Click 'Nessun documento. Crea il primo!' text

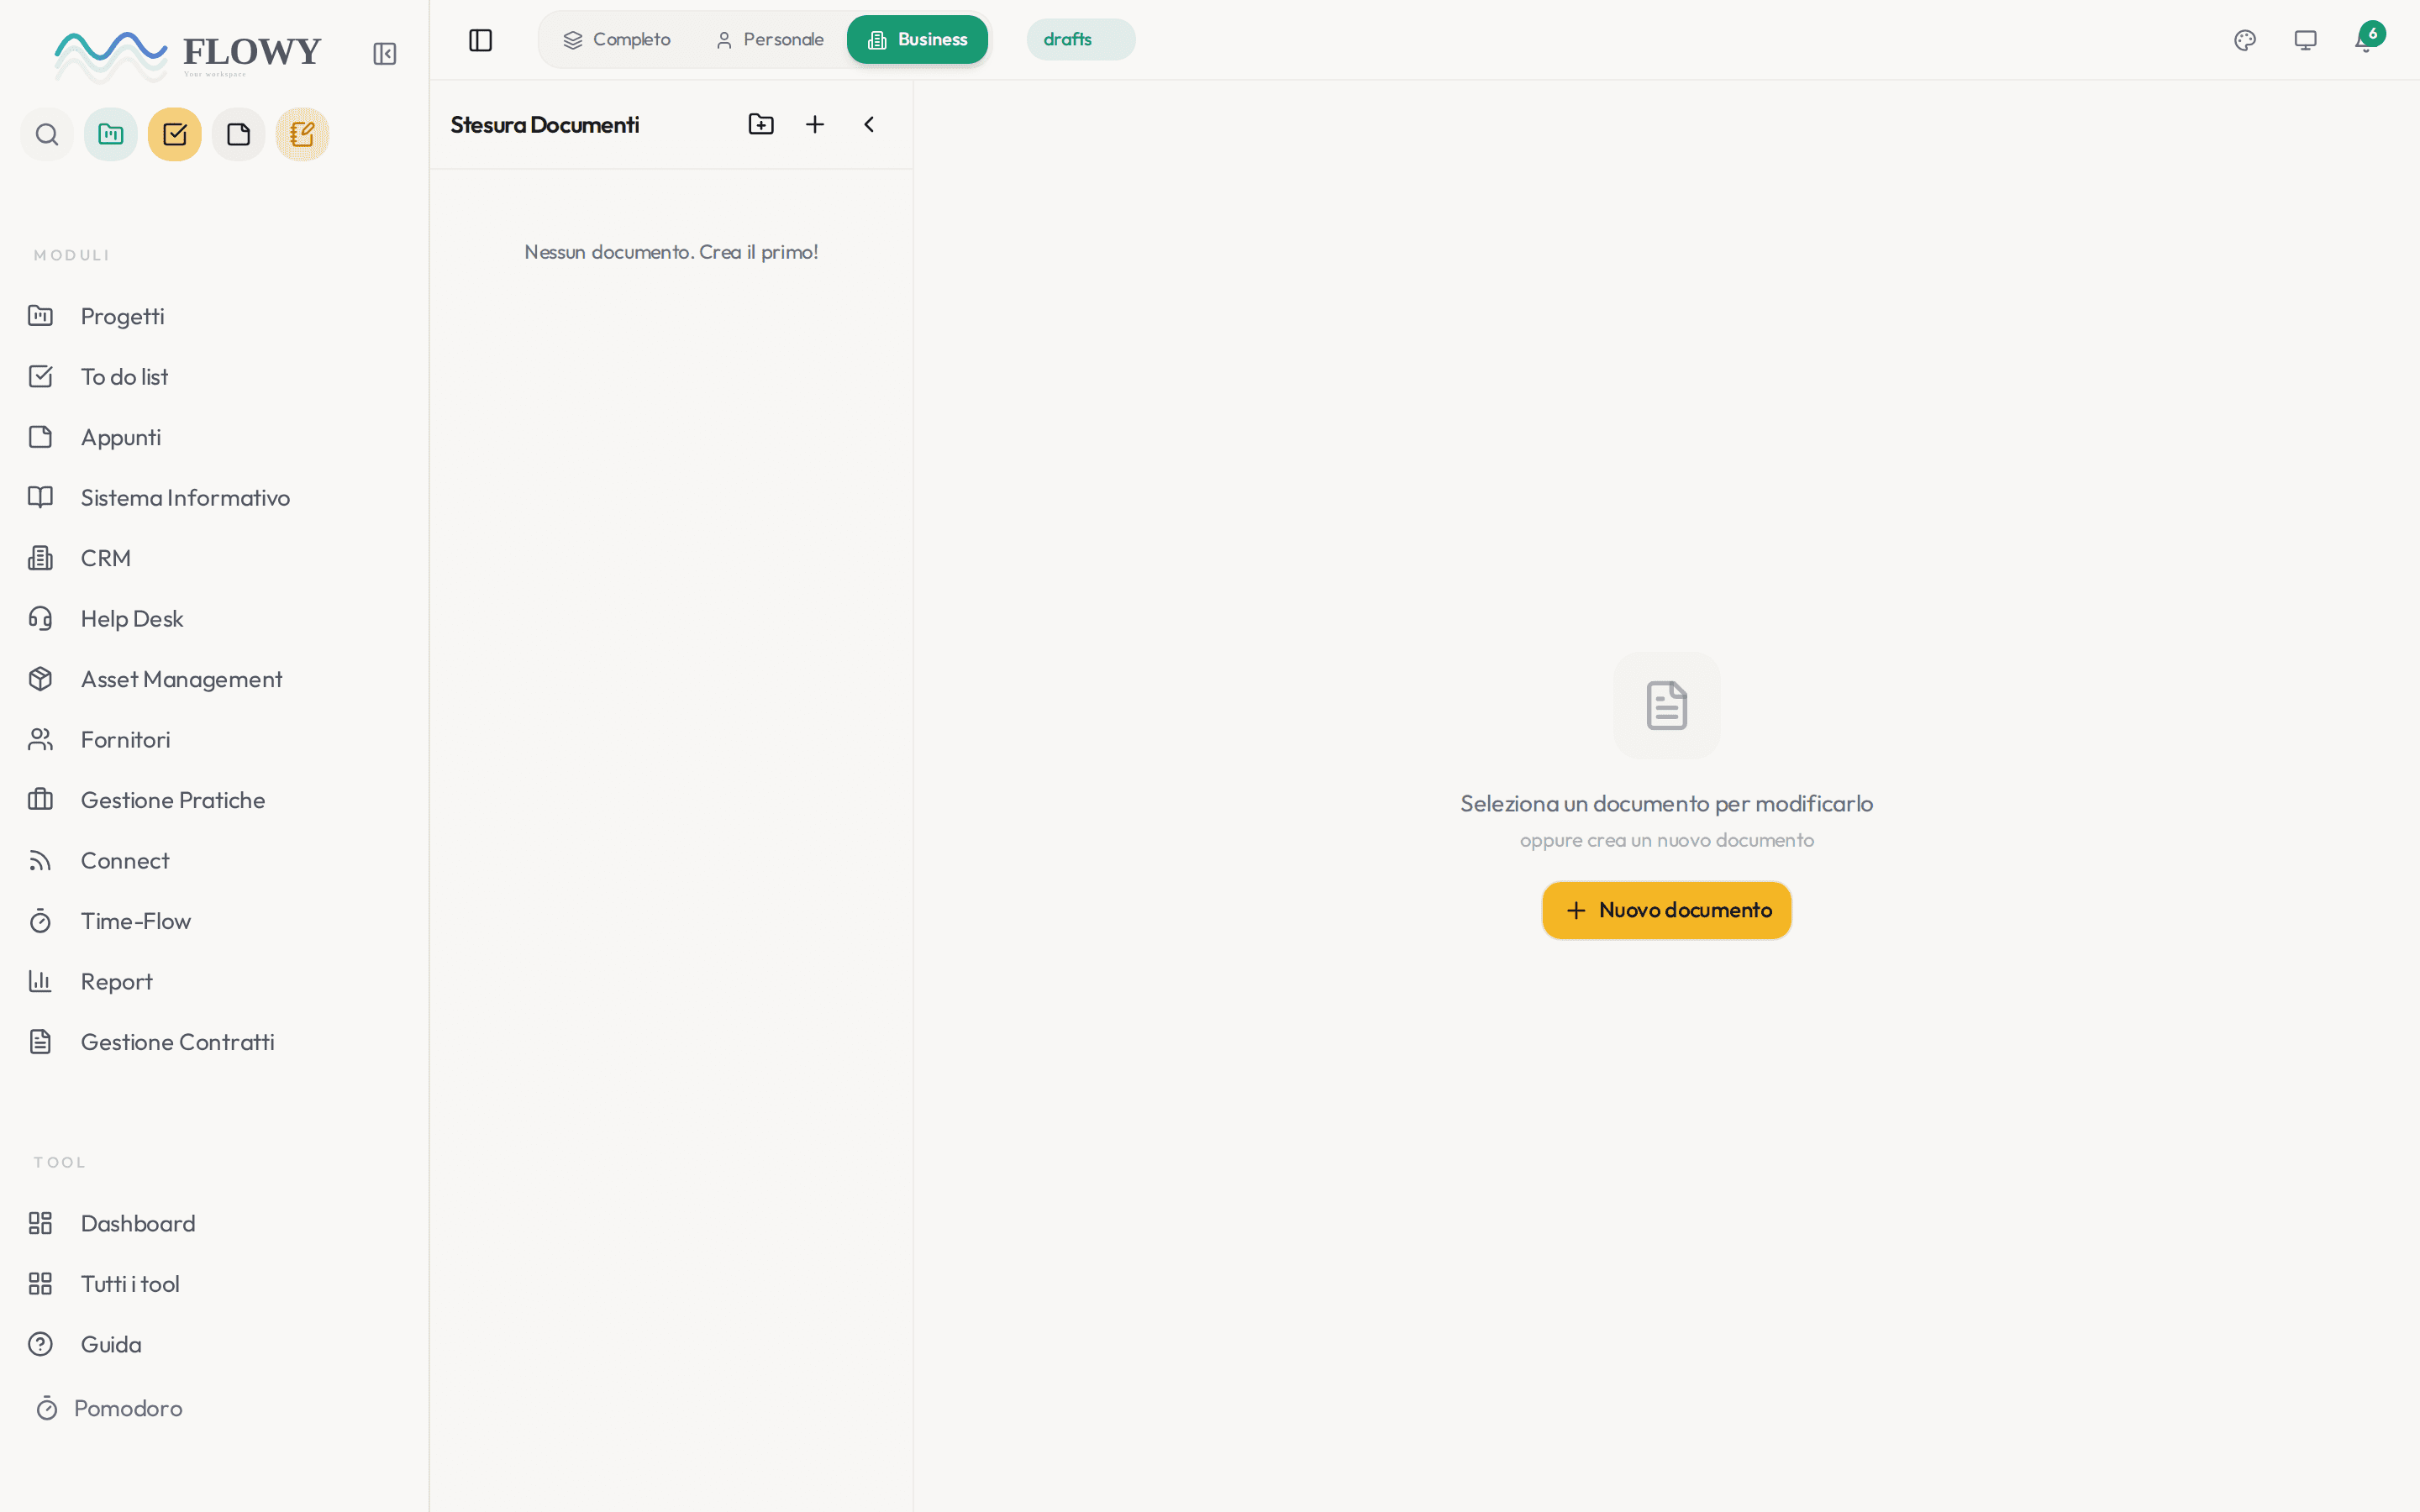[x=671, y=252]
